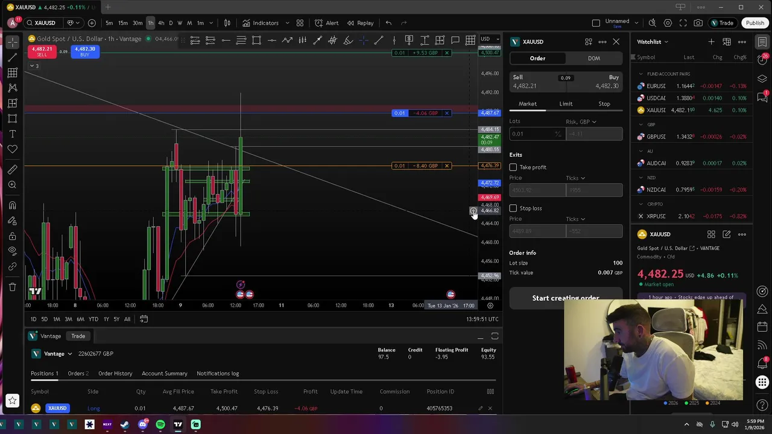Collapse the FUND ACCOUNT PAIRS watchlist section

click(641, 74)
